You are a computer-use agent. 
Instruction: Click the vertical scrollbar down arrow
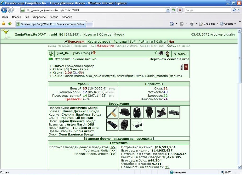pos(240,167)
